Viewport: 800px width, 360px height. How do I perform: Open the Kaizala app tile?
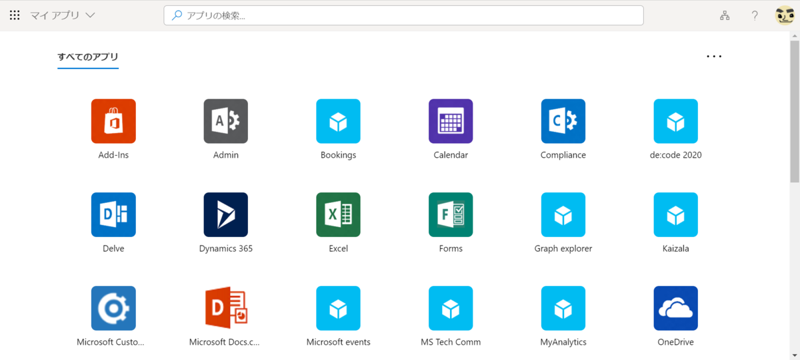click(x=676, y=215)
